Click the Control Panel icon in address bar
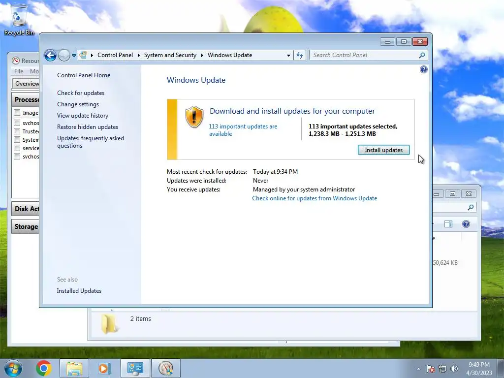504x378 pixels. (x=83, y=55)
